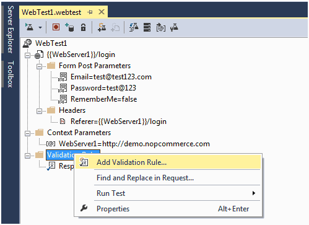Collapse the Validation Rules folder

[x=27, y=156]
